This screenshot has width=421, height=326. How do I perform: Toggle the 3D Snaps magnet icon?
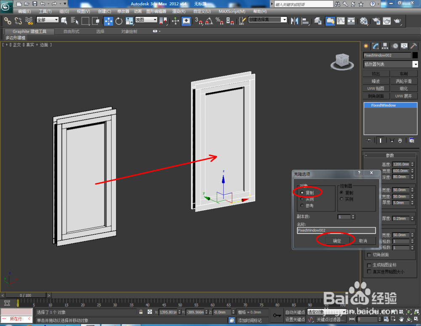(x=199, y=21)
